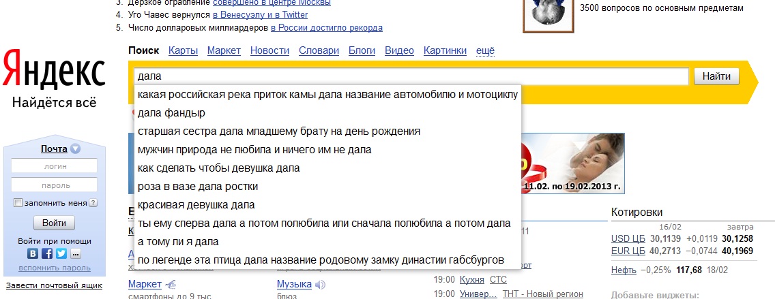Click USD ЦБ quote link
Viewport: 775px width, 299px height.
point(628,239)
